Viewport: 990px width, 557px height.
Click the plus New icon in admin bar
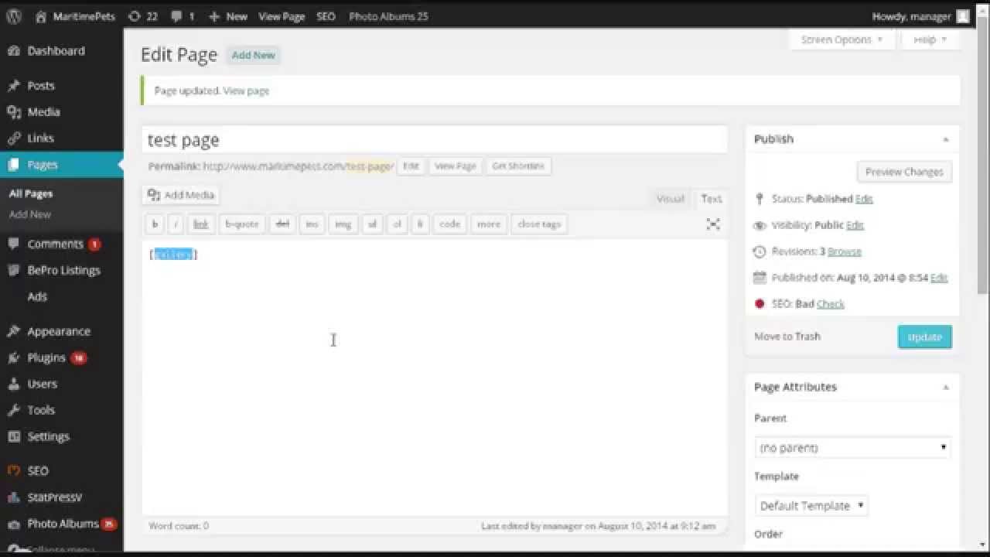214,16
